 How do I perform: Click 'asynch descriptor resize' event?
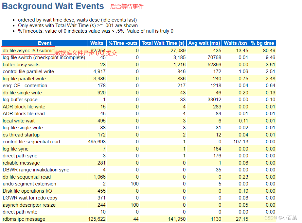tap(29, 205)
